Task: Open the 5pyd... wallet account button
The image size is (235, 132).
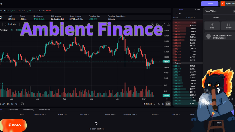Action: click(228, 4)
